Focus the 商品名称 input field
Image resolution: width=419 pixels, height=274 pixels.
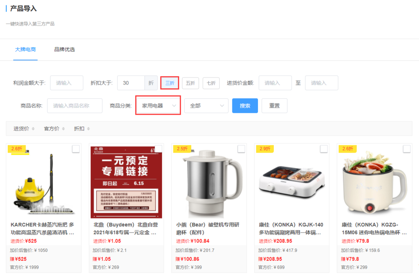coord(75,106)
